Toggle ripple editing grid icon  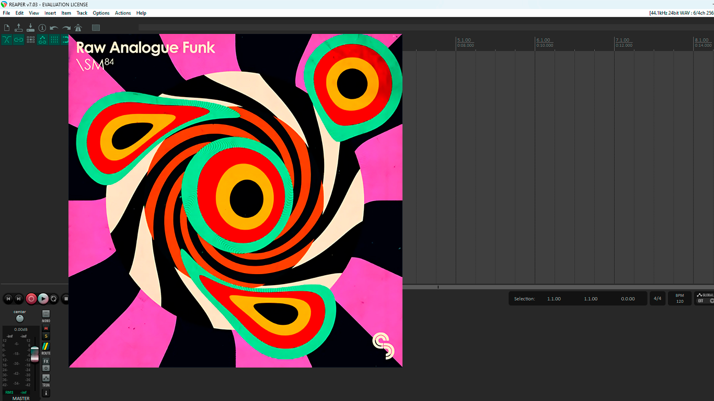(30, 40)
